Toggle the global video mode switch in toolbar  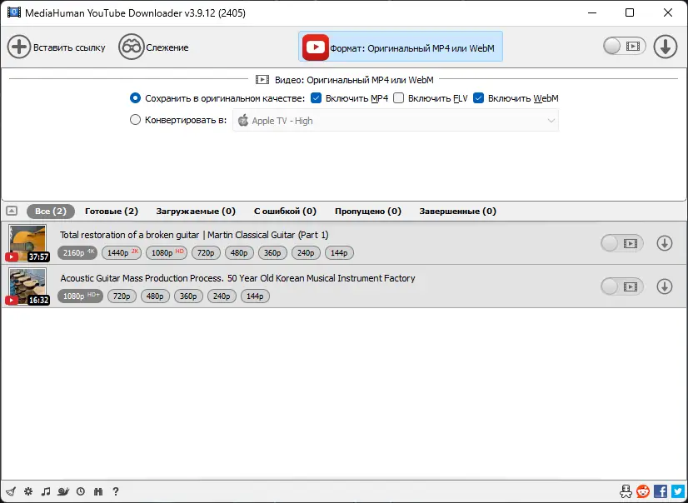coord(625,46)
